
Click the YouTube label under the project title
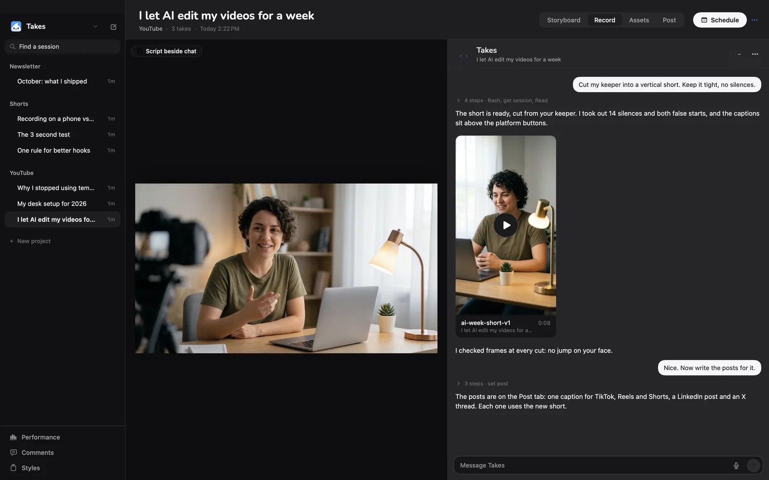click(x=150, y=29)
